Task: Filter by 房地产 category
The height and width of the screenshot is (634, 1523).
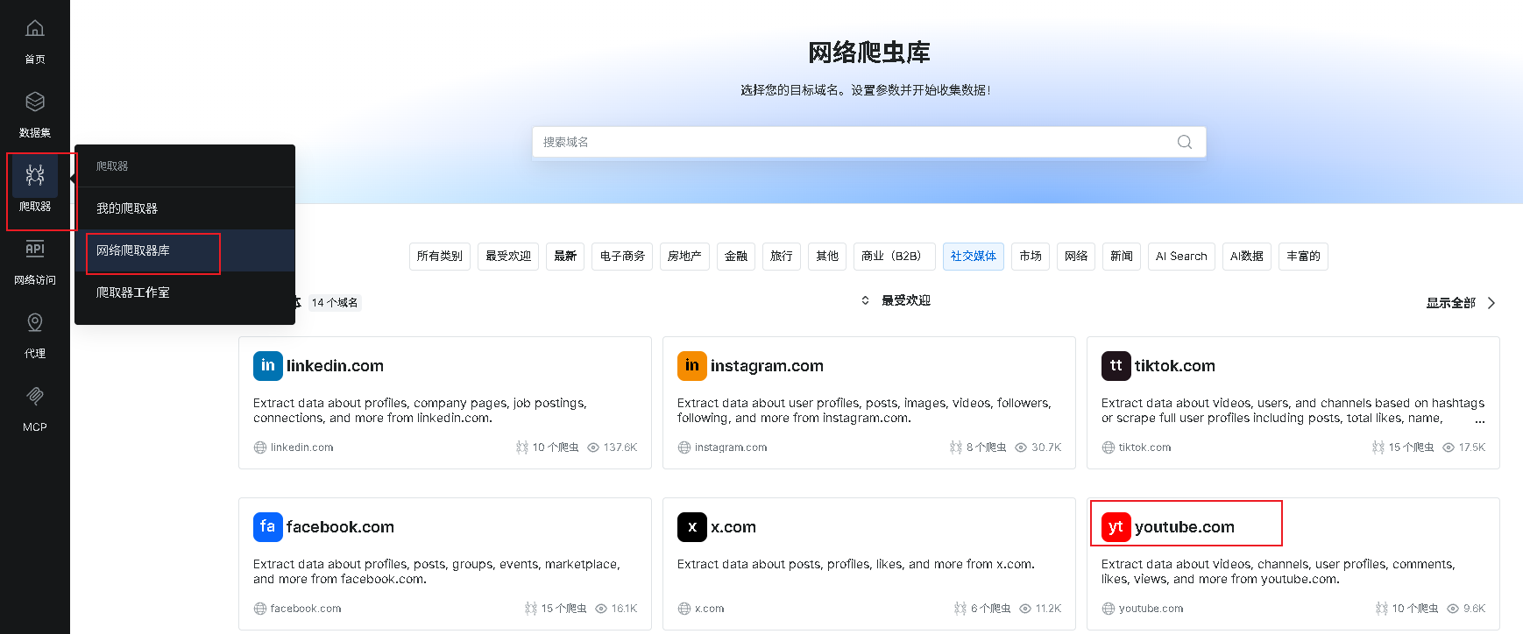Action: pos(684,257)
